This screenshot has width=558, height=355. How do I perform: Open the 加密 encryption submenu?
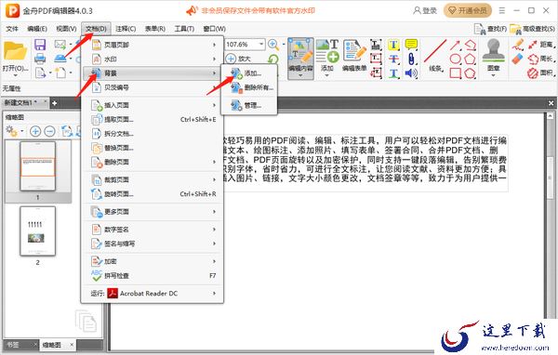(153, 262)
